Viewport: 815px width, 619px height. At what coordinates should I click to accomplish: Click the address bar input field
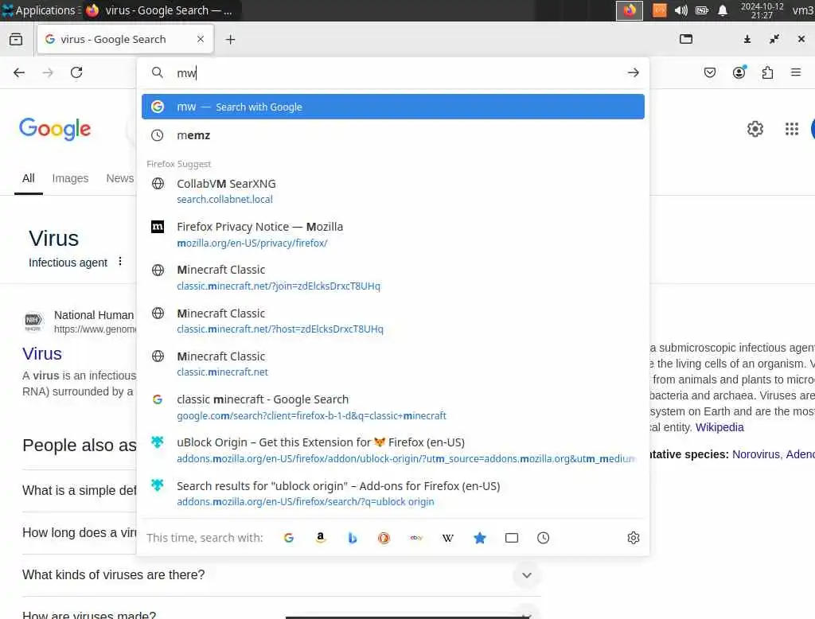395,72
